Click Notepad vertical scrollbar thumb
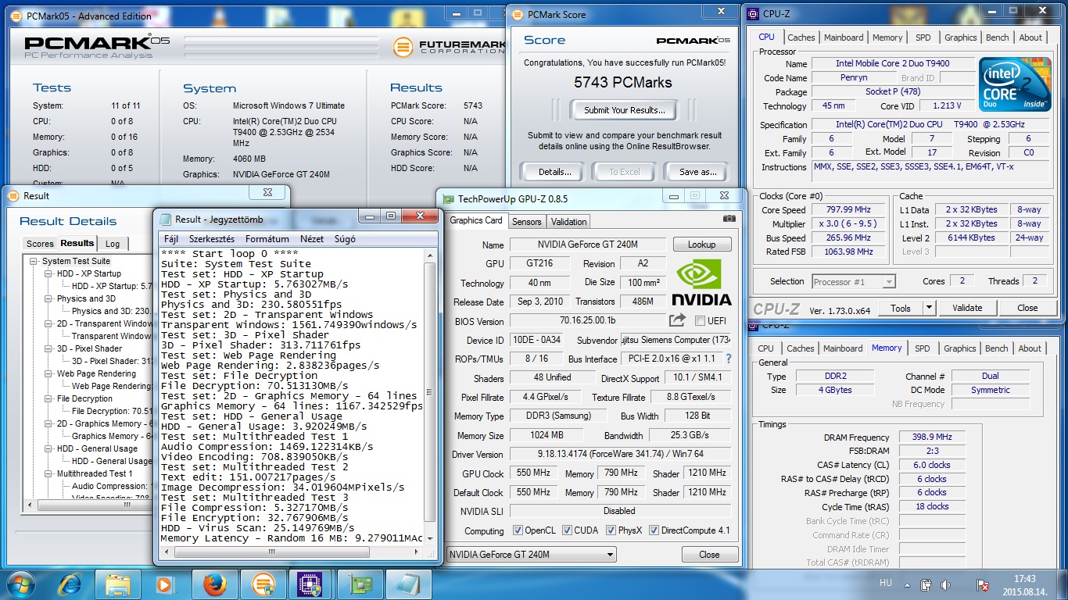The width and height of the screenshot is (1068, 600). pos(429,393)
